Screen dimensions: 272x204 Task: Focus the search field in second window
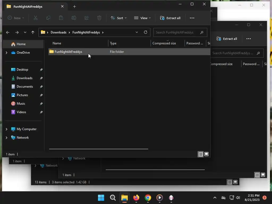click(x=237, y=53)
